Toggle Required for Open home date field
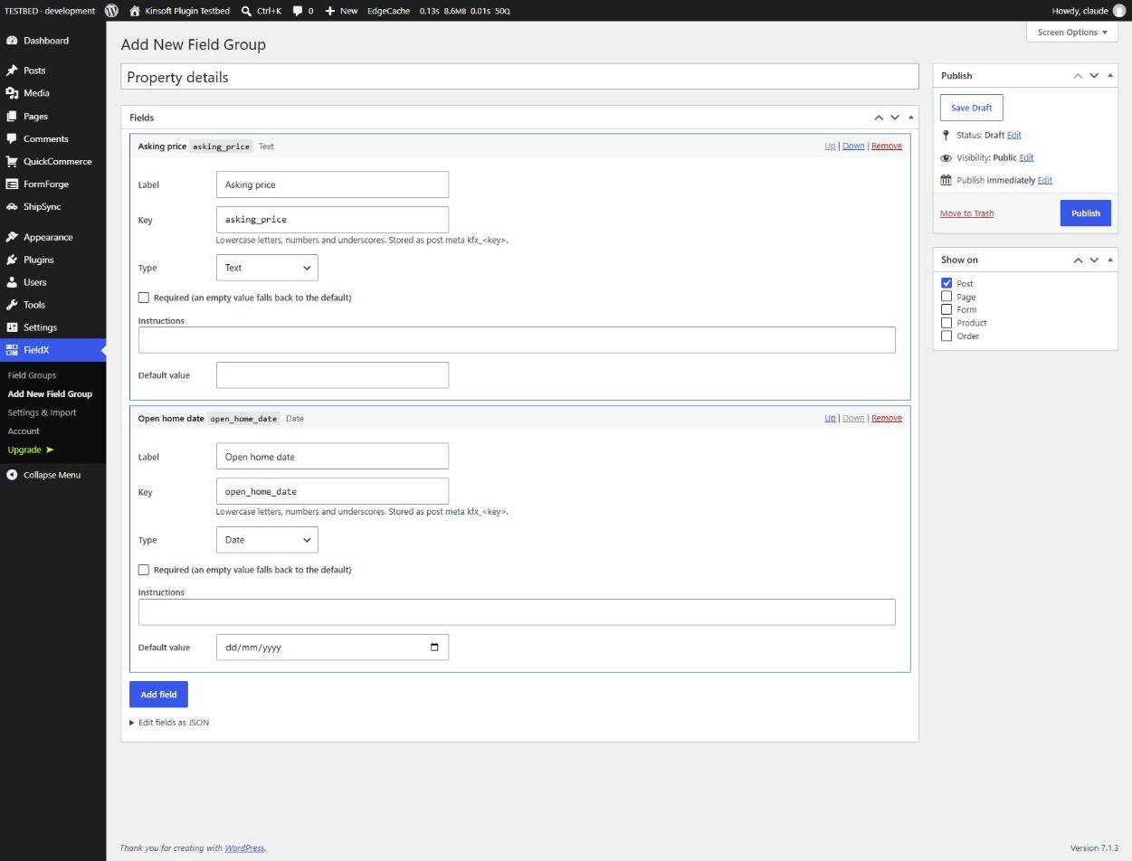 tap(143, 570)
